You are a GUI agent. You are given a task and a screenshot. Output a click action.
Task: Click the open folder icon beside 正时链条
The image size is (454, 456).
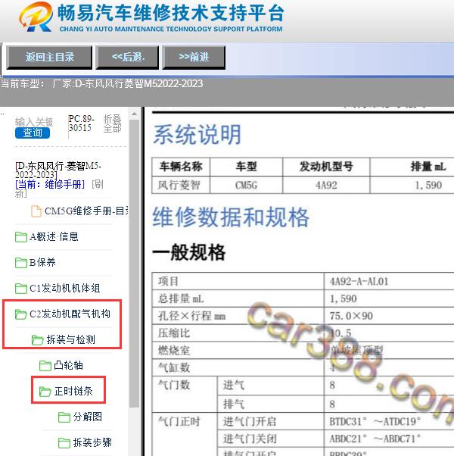click(x=45, y=392)
